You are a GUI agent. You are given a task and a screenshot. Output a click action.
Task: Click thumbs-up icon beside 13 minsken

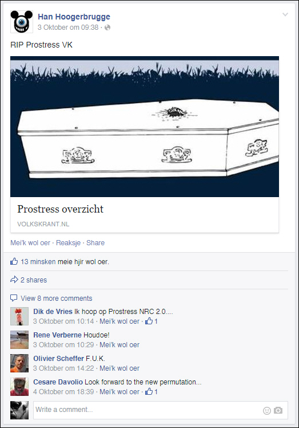pos(14,261)
